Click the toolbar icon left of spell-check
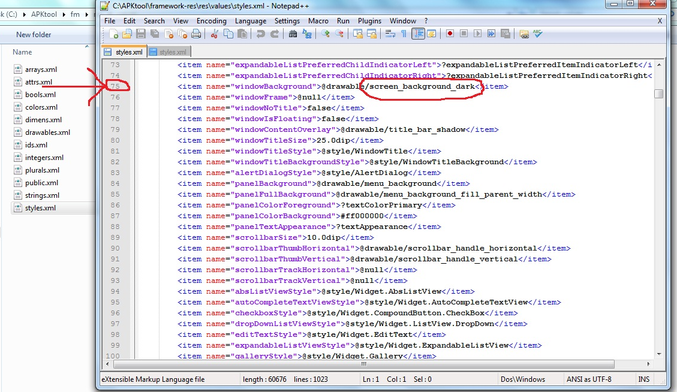Viewport: 677px width, 392px height. (x=524, y=34)
